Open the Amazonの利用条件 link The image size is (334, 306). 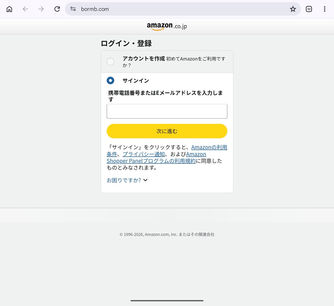tap(209, 147)
